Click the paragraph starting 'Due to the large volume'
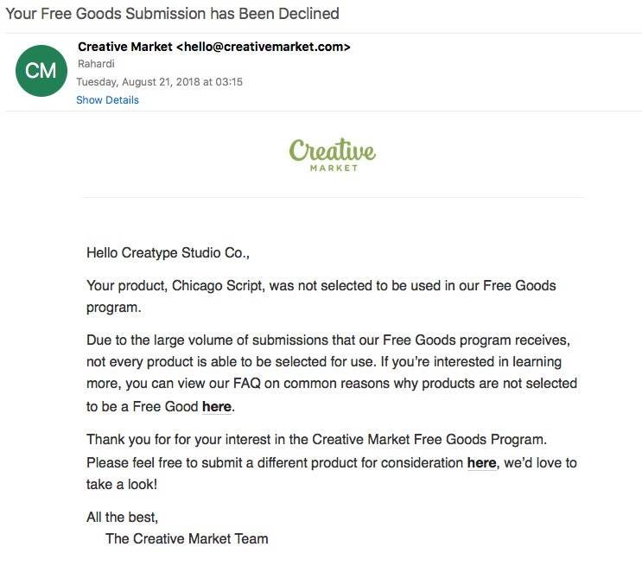The image size is (642, 566). 332,373
